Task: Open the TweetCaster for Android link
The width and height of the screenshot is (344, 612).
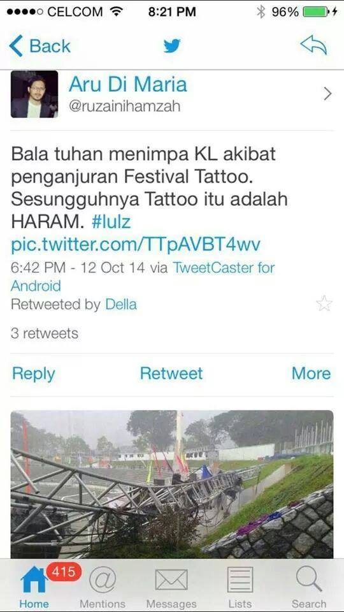Action: pos(143,277)
